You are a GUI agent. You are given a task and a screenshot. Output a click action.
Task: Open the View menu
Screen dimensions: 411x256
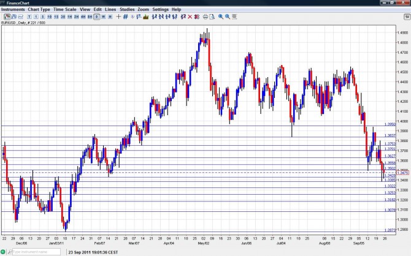pos(85,9)
